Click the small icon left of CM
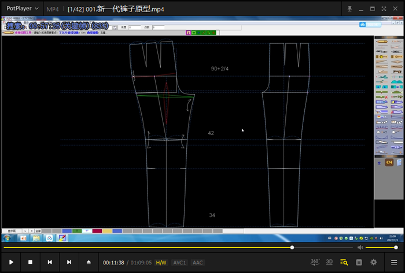Image resolution: width=405 pixels, height=273 pixels. pyautogui.click(x=379, y=163)
